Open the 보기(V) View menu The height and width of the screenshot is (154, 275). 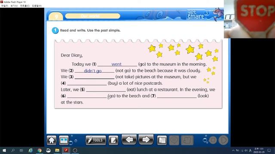click(x=14, y=6)
